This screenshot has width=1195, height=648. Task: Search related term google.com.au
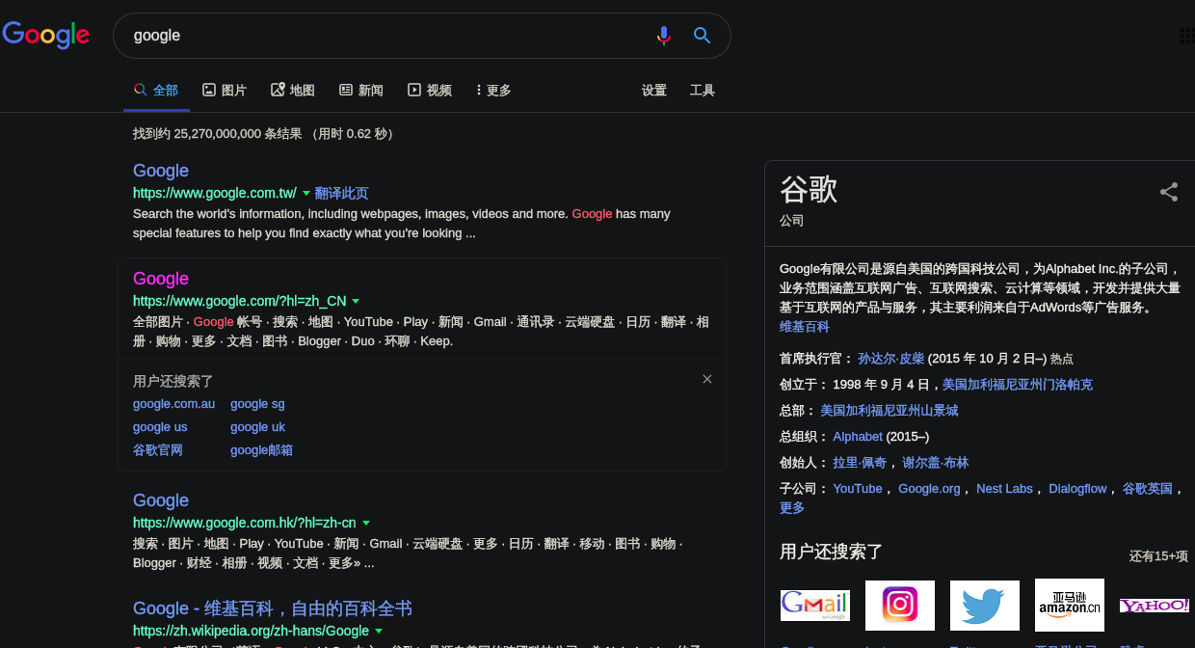point(174,404)
